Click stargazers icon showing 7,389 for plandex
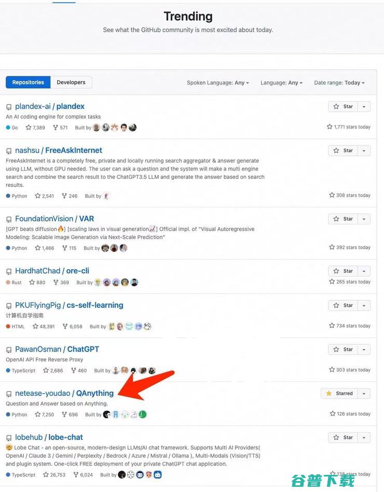The width and height of the screenshot is (384, 492). [x=29, y=127]
